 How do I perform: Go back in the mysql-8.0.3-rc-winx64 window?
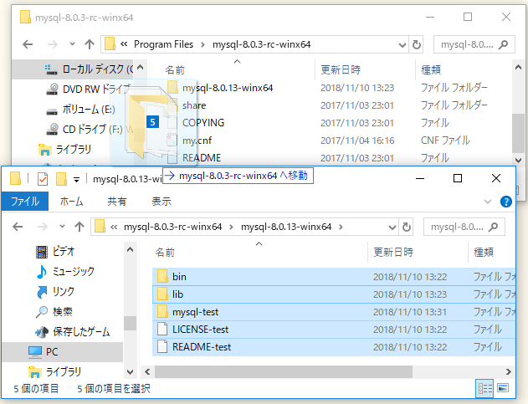click(28, 44)
